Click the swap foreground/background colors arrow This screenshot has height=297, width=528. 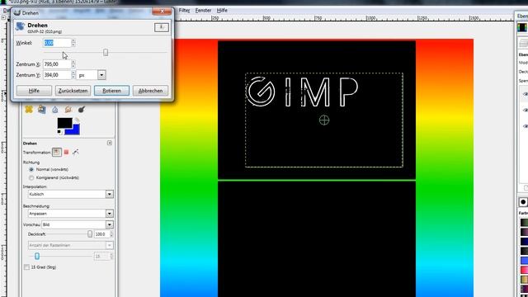coord(77,120)
